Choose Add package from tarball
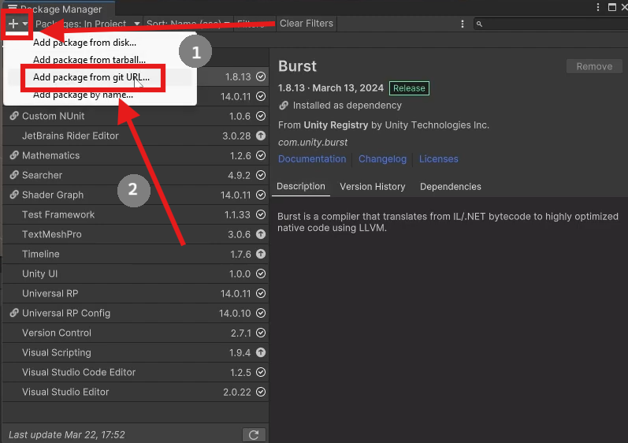This screenshot has height=443, width=628. point(89,60)
